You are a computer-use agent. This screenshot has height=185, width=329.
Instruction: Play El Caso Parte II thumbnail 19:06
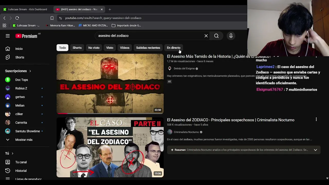[x=110, y=147]
